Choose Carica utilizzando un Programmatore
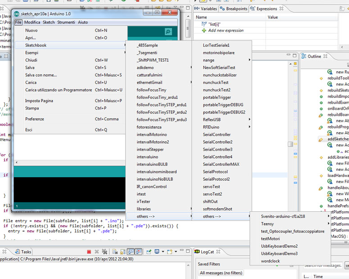 (70, 90)
